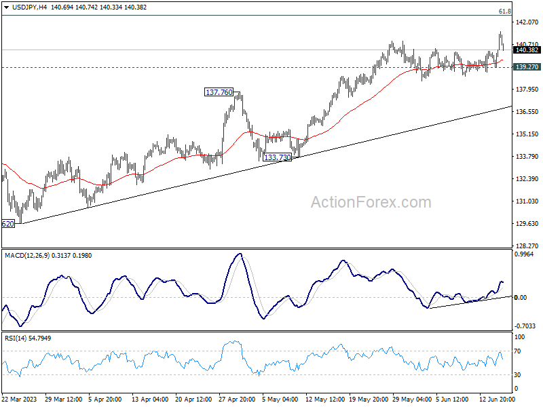Click the 137.760 price label
This screenshot has width=543, height=407.
click(x=219, y=92)
